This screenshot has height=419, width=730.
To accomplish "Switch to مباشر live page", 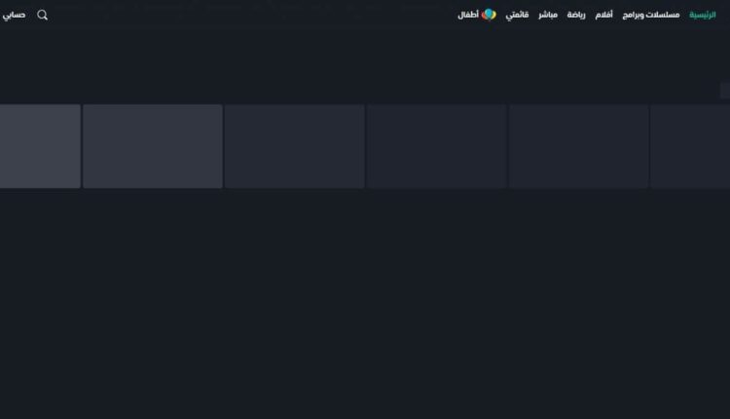I will 548,15.
